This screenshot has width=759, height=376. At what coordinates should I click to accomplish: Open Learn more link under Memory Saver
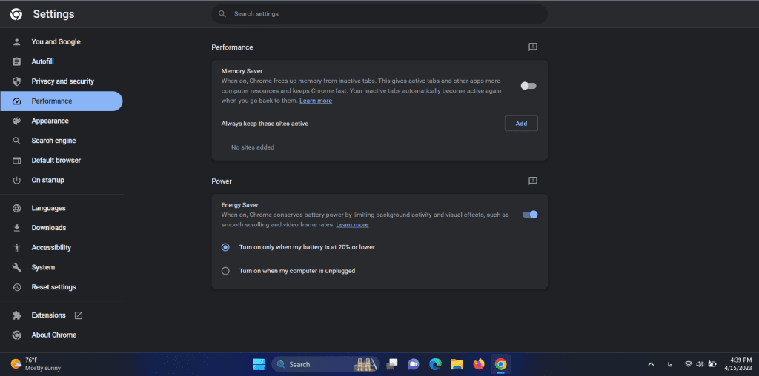click(316, 101)
